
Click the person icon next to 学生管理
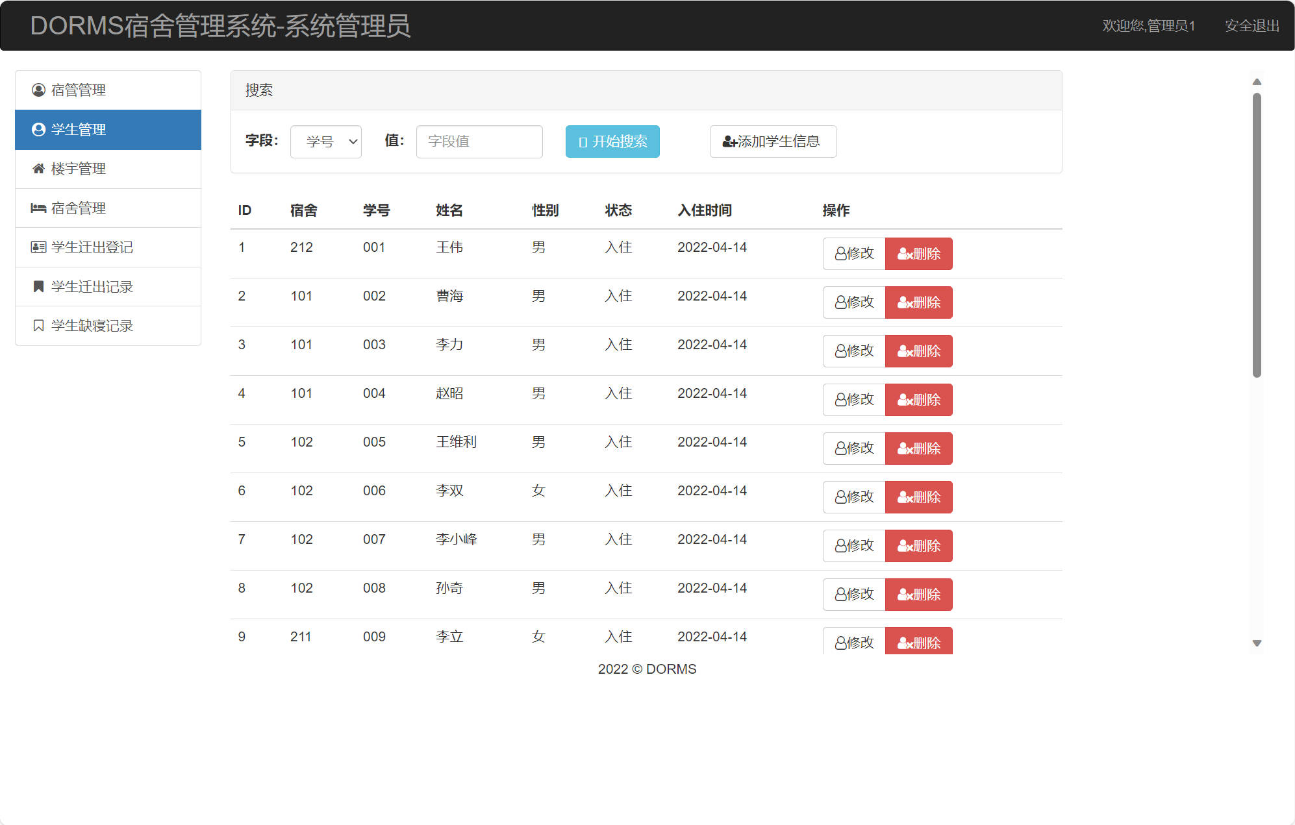[x=37, y=129]
